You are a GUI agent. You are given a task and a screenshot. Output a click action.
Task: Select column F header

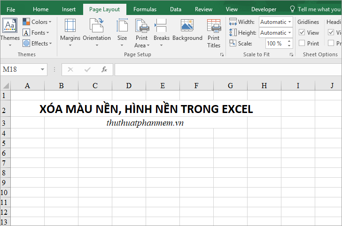(196, 85)
